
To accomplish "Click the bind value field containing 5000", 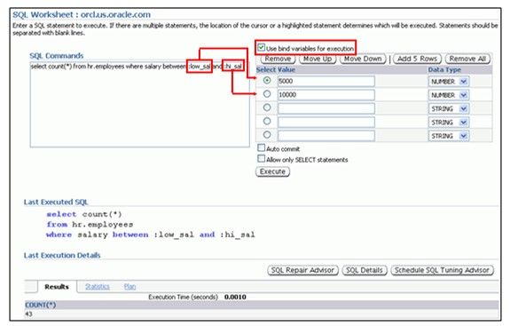I will [326, 82].
